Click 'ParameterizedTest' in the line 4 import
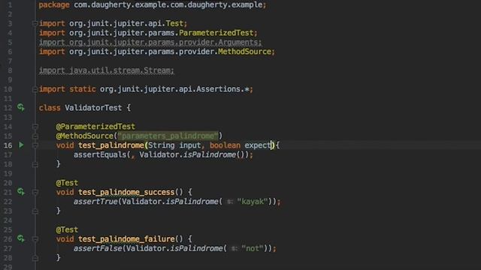Screen dimensions: 481x270 coord(216,33)
